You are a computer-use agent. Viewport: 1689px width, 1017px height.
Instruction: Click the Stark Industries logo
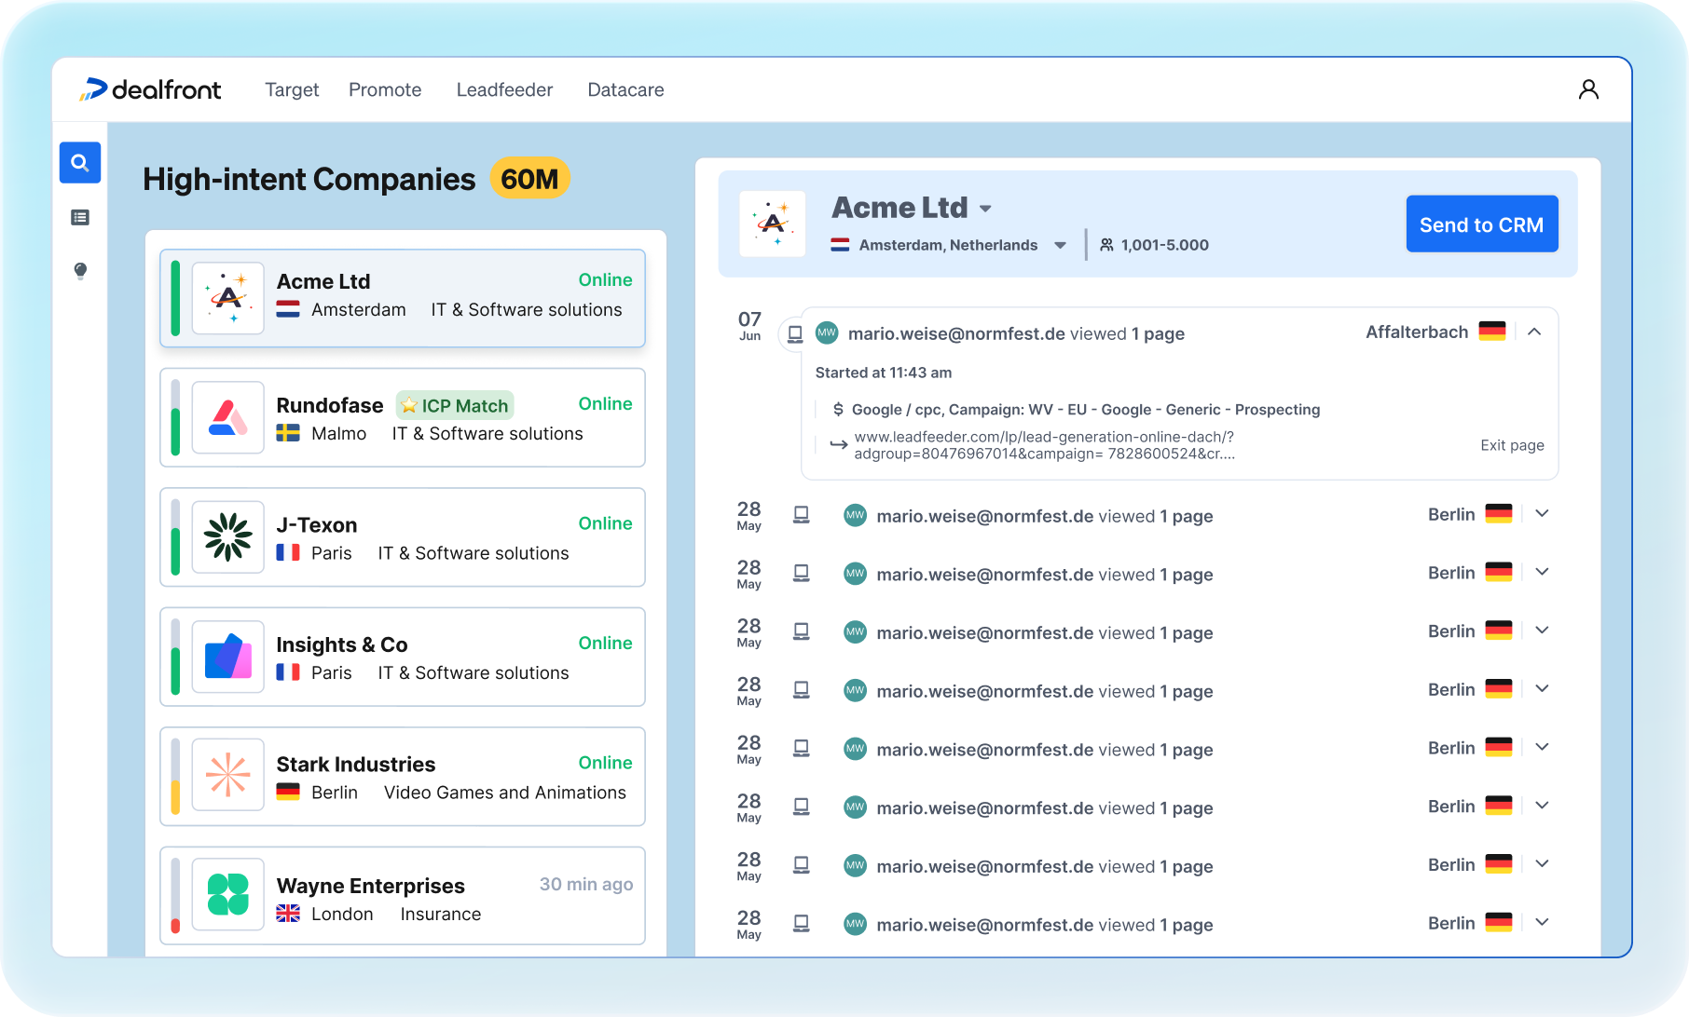(228, 777)
